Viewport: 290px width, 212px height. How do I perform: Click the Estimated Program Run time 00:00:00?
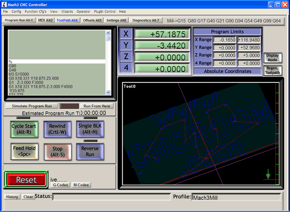(94, 113)
